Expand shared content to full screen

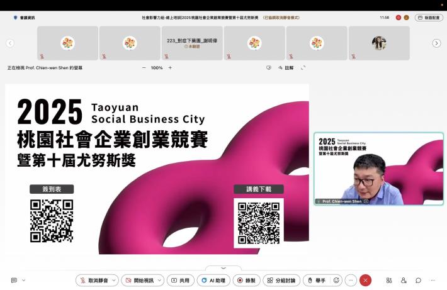(x=303, y=68)
